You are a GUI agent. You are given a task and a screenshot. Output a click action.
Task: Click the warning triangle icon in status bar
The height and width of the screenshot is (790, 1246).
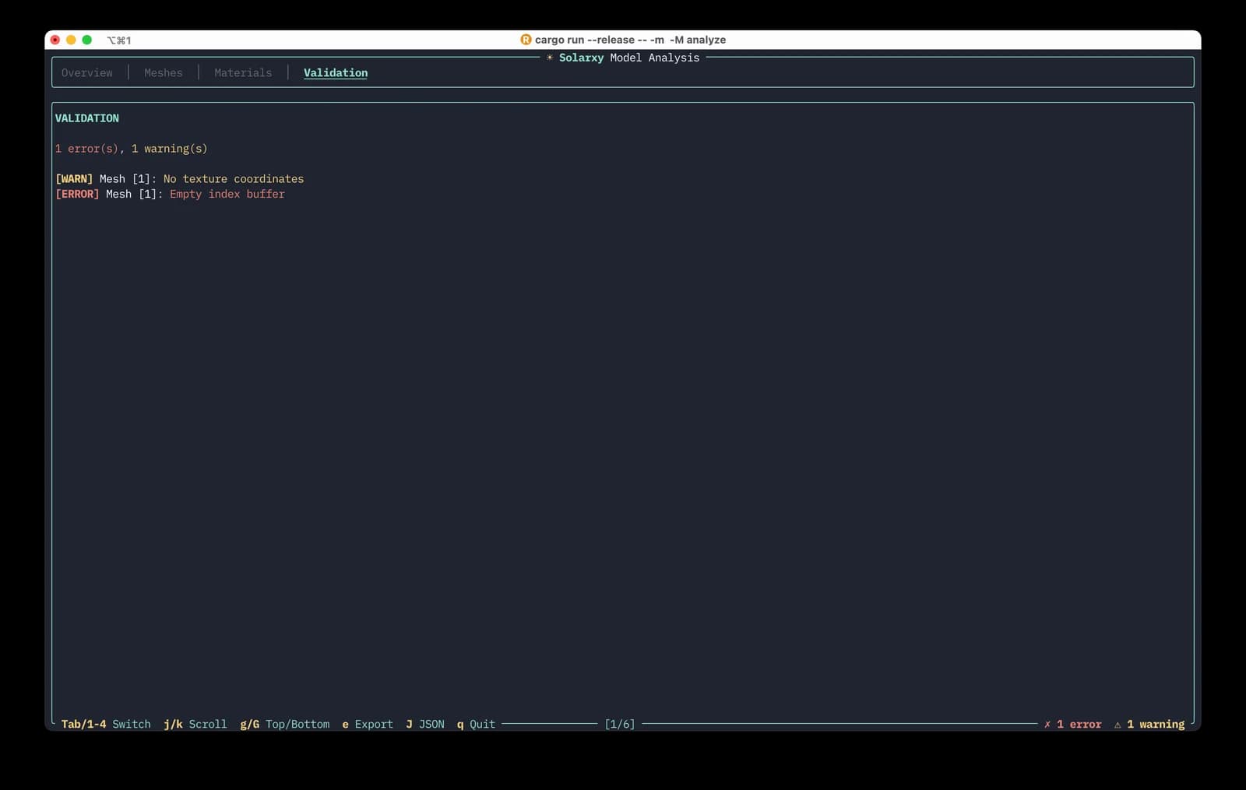point(1118,725)
